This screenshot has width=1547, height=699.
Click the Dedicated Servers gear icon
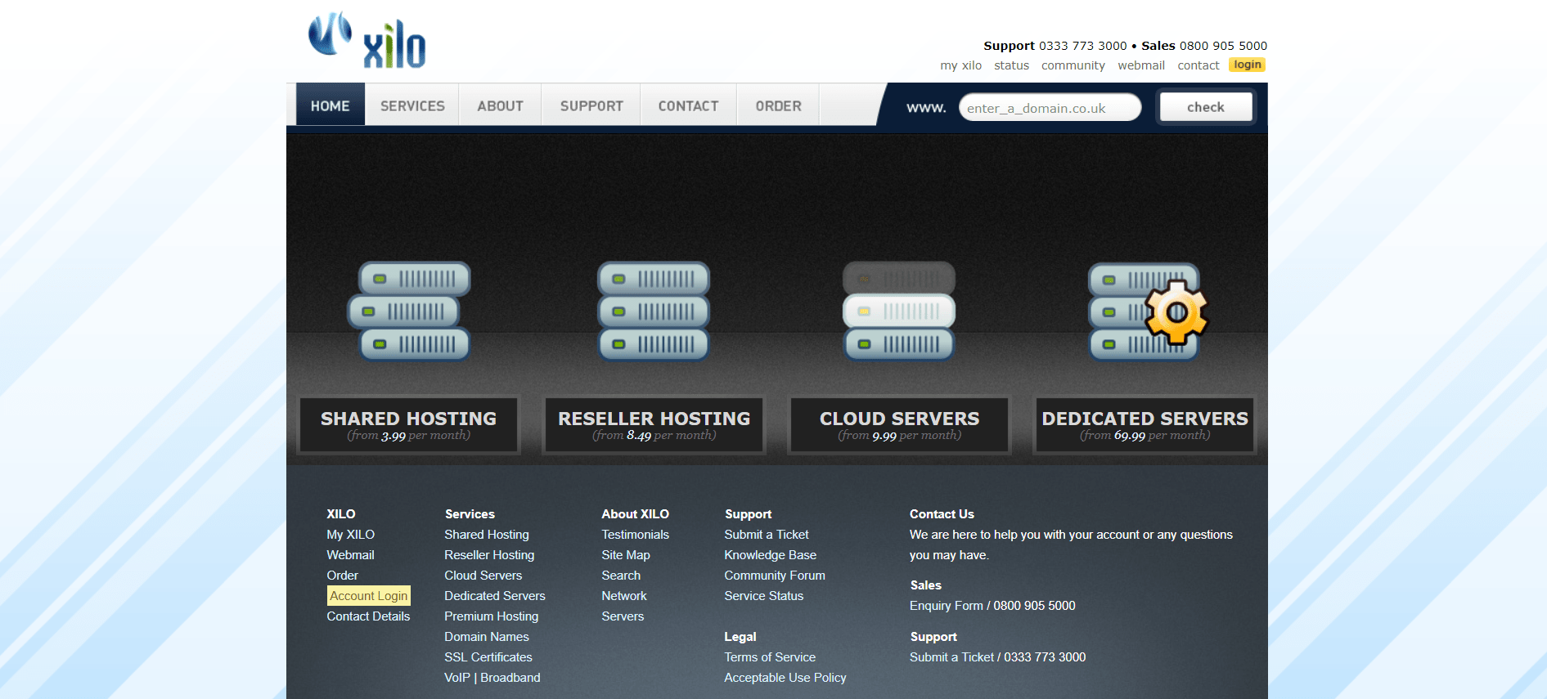1176,311
